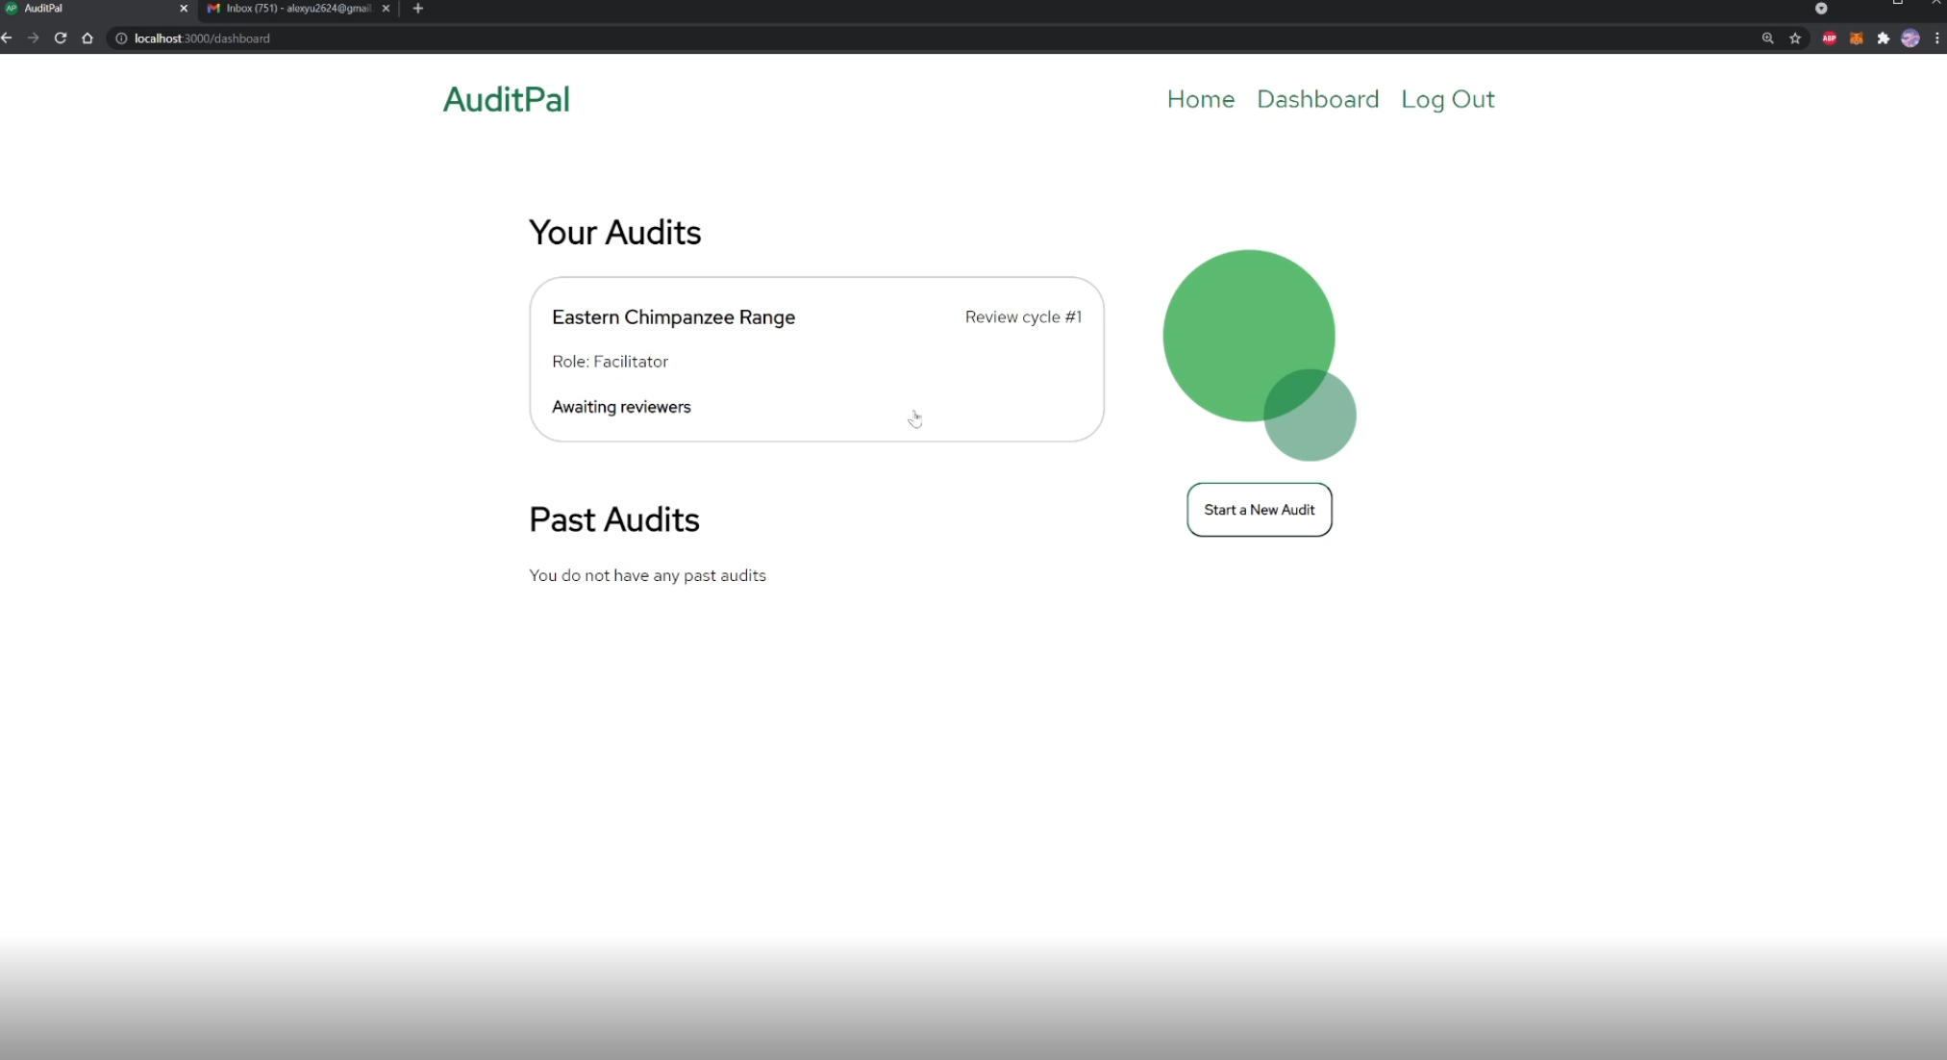Open the MetaMask fox extension
This screenshot has height=1060, width=1947.
coord(1856,38)
